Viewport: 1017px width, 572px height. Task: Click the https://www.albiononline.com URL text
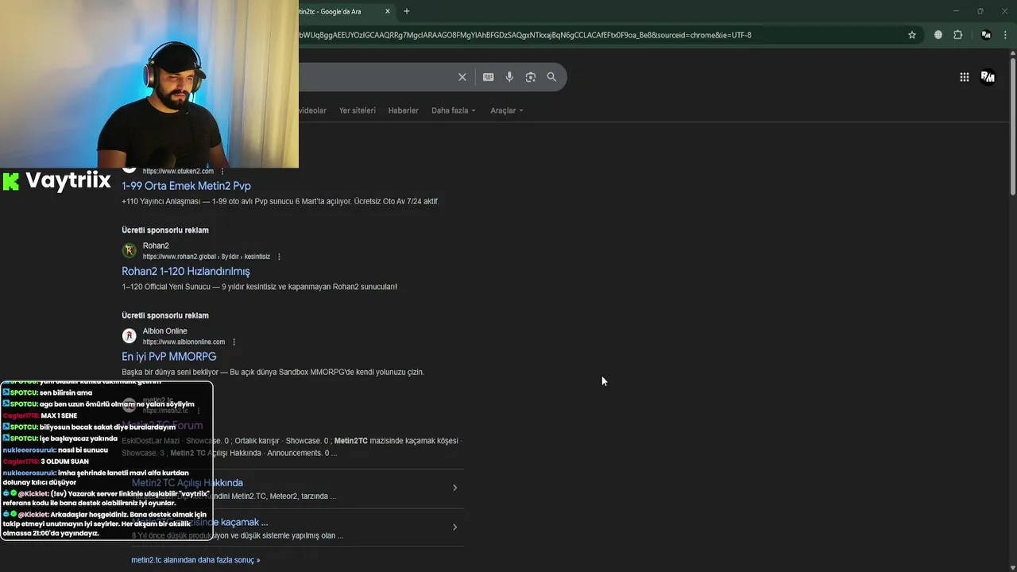click(184, 342)
